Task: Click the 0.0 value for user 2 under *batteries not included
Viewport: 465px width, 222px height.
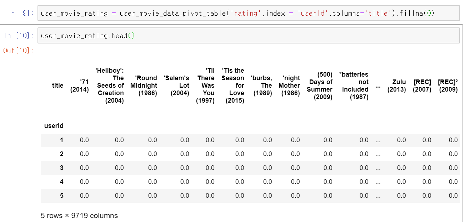Action: click(x=364, y=154)
